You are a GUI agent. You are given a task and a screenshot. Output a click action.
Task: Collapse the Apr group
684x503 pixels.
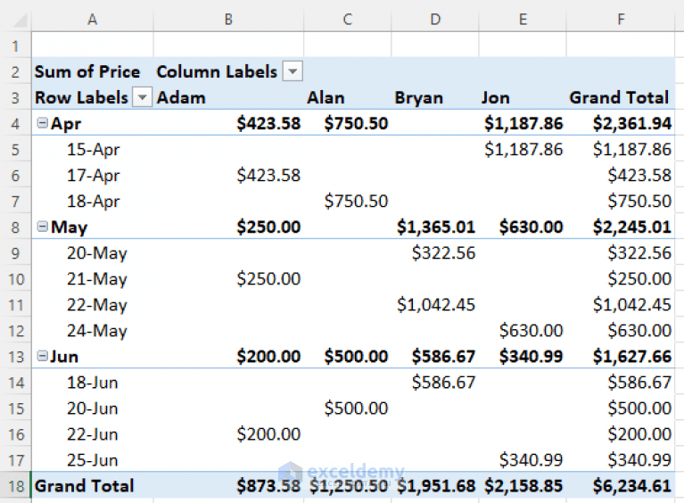42,124
